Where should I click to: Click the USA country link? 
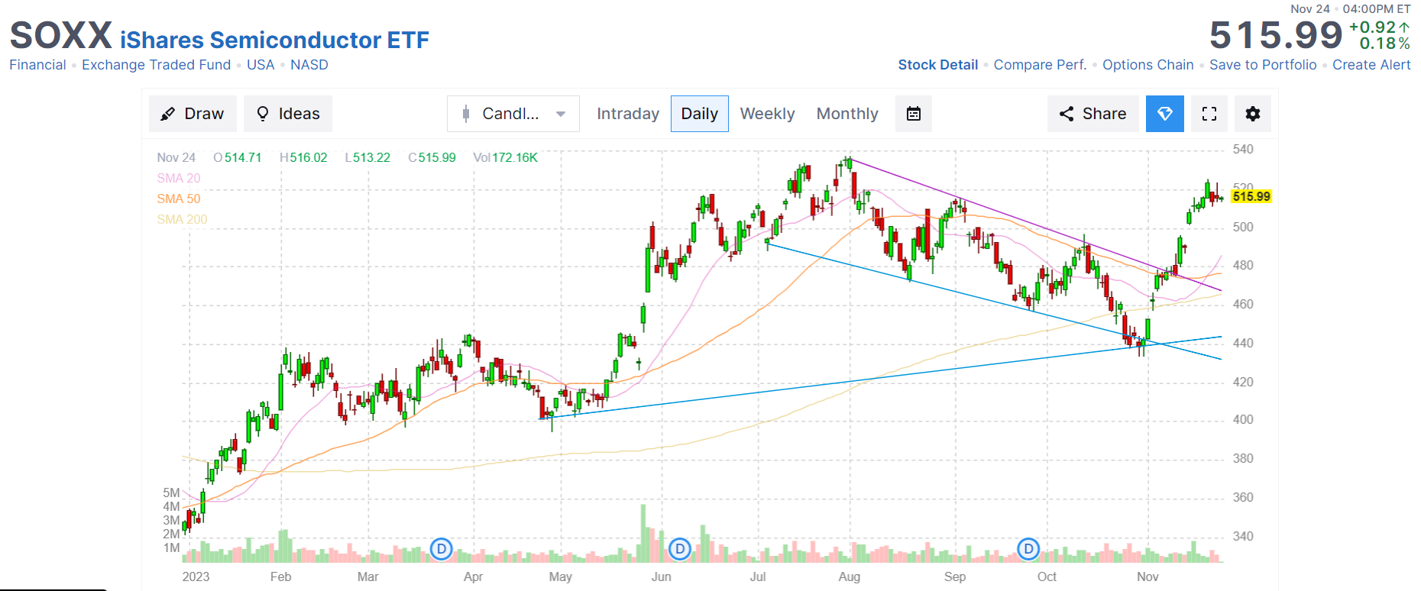pos(261,65)
